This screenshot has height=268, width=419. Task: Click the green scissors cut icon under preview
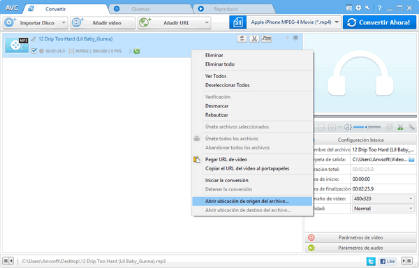(x=400, y=127)
